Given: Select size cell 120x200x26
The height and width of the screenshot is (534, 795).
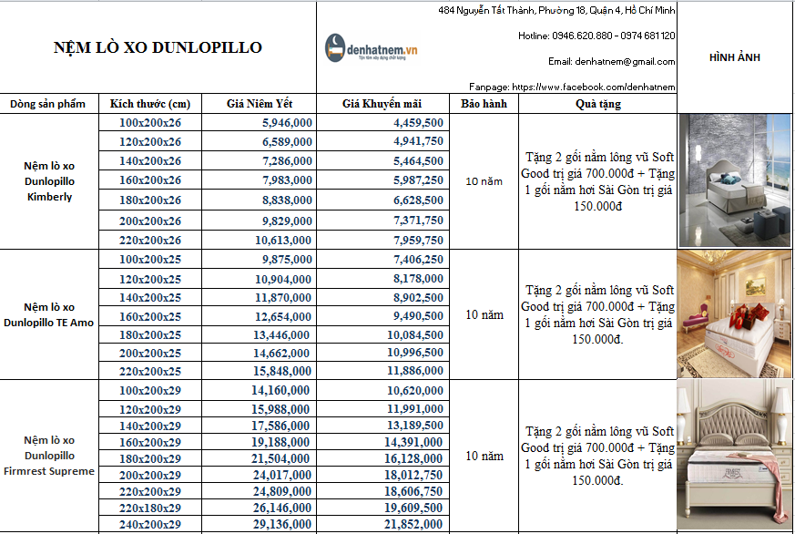Looking at the screenshot, I should pos(150,141).
